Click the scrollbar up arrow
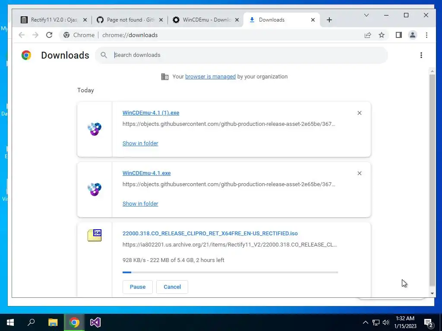The image size is (442, 331). [432, 71]
